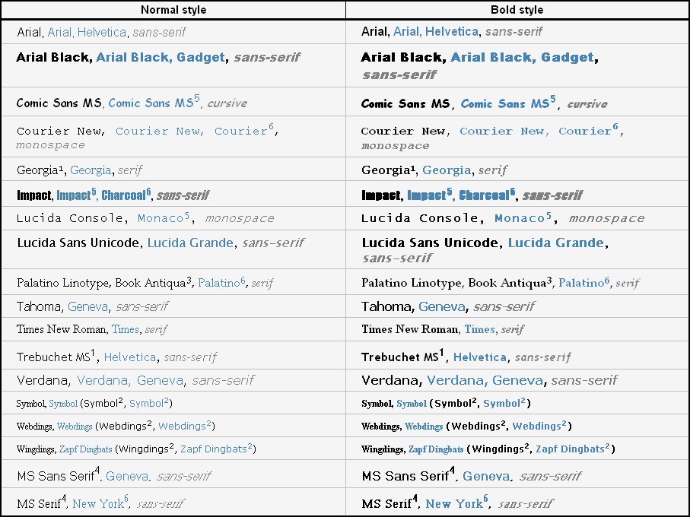Click blue "Zapf Dingbats" inside parentheses in Bold column
The height and width of the screenshot is (517, 690).
[570, 449]
